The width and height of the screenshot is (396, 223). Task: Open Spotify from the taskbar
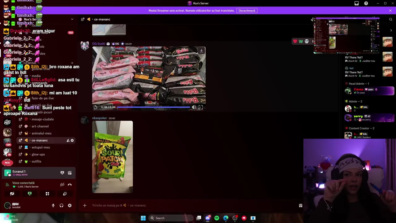(x=217, y=218)
